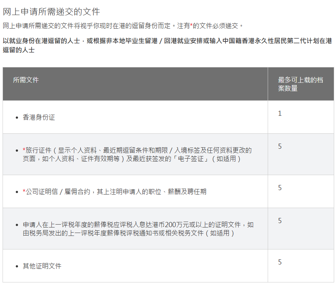Select the 薪俸税 港币200万元 requirement text
This screenshot has width=336, height=285.
point(138,229)
